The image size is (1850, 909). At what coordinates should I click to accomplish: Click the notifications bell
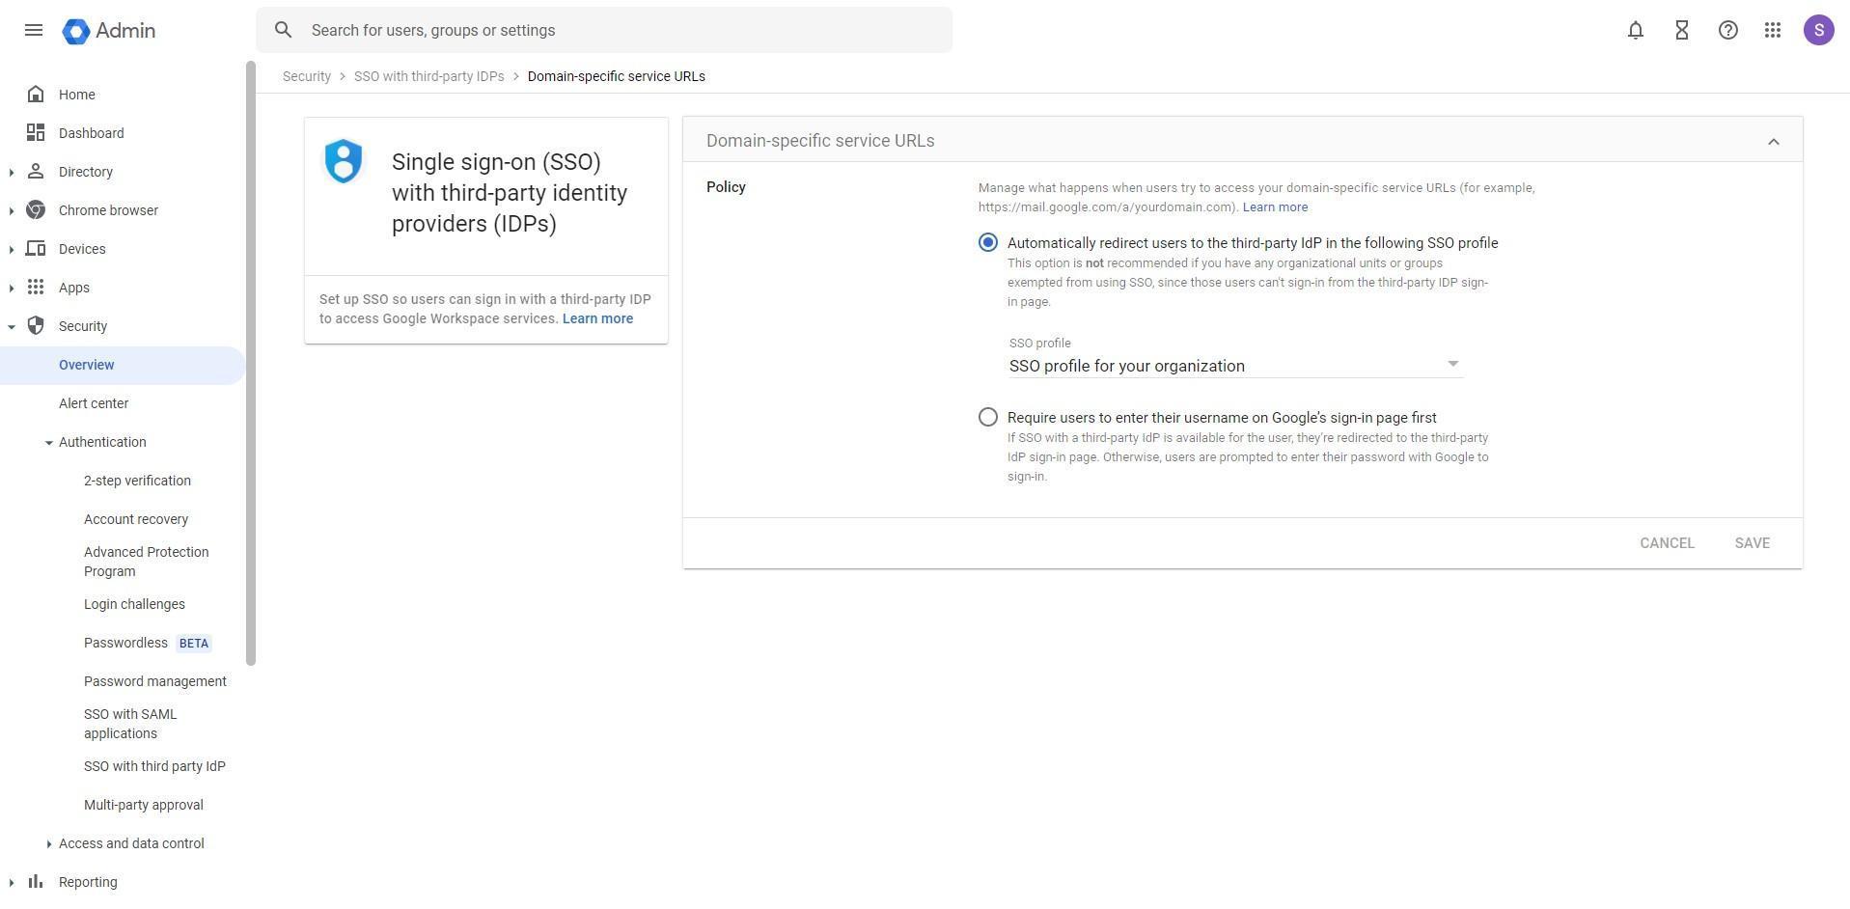(x=1635, y=30)
